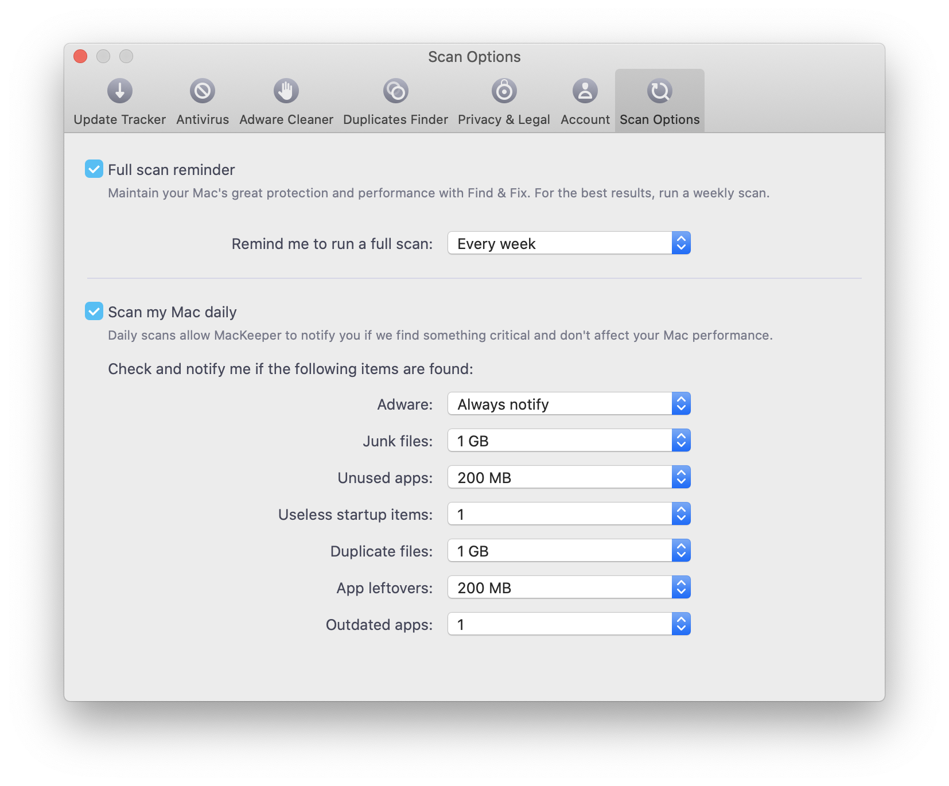
Task: Click the 'Scan Options' window title
Action: (x=474, y=57)
